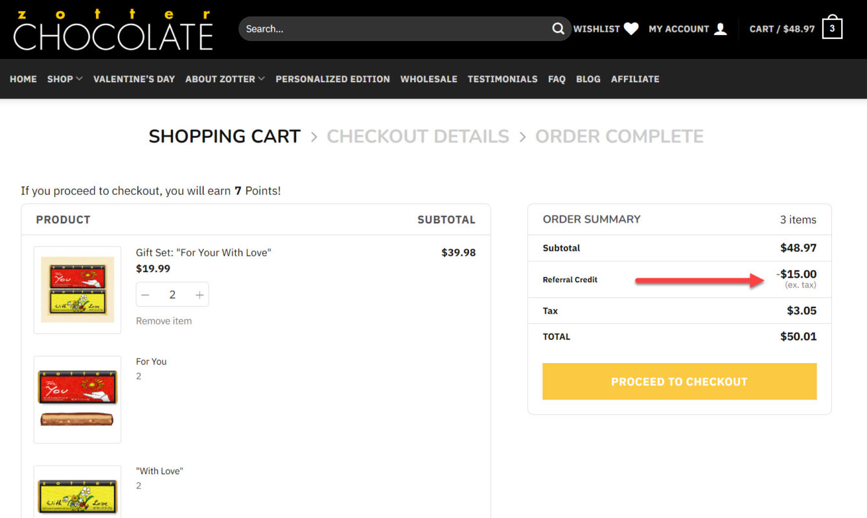
Task: Click the -$15.00 referral credit amount
Action: click(796, 274)
